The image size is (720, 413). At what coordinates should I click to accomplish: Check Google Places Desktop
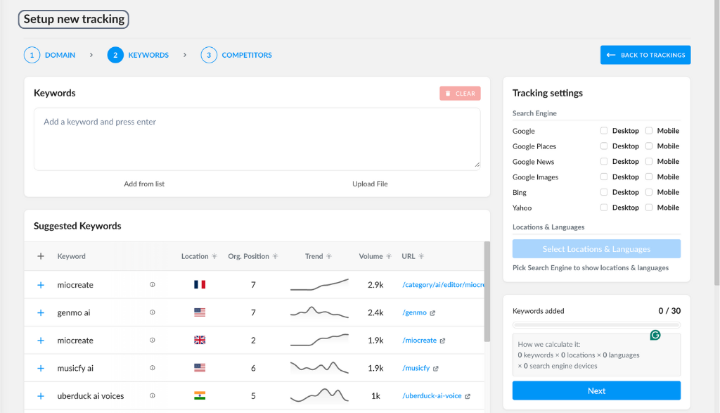tap(604, 146)
